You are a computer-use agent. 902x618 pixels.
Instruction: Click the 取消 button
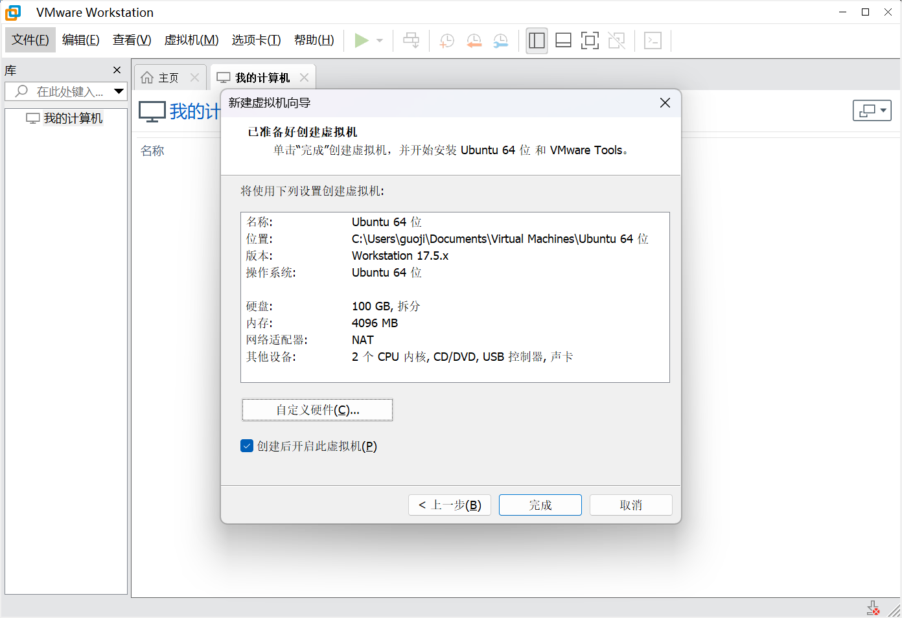[631, 505]
